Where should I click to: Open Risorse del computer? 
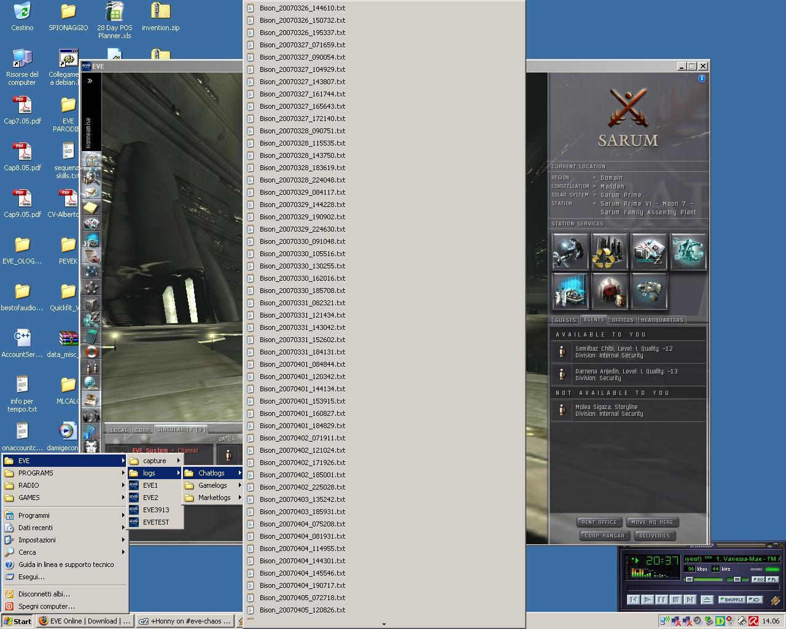pos(22,67)
